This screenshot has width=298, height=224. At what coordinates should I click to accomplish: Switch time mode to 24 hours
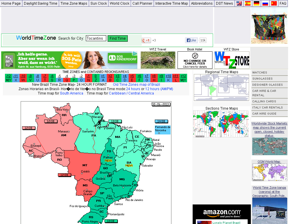point(133,89)
